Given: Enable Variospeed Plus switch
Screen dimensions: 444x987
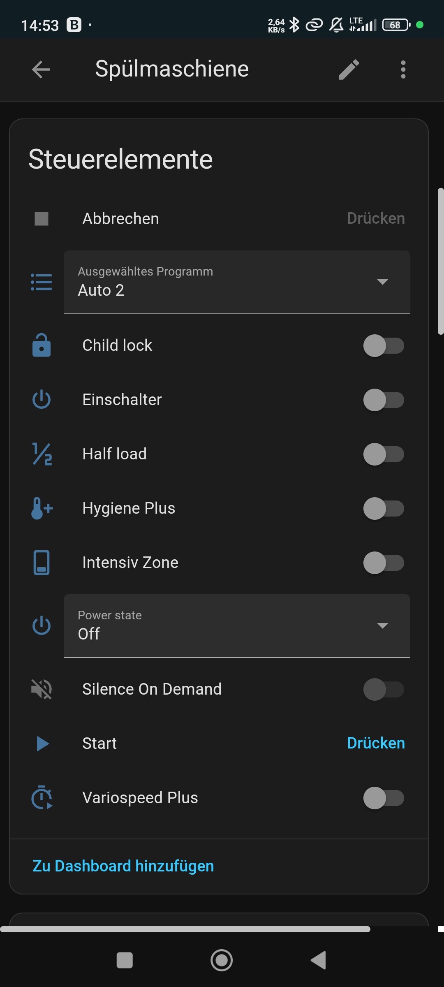Looking at the screenshot, I should [x=383, y=798].
